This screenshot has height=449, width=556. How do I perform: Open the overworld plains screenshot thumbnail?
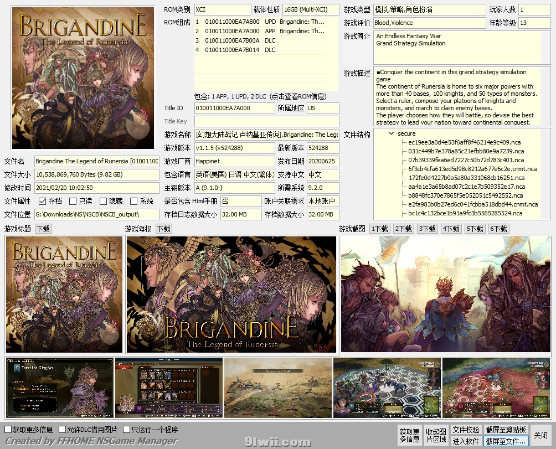[x=278, y=388]
